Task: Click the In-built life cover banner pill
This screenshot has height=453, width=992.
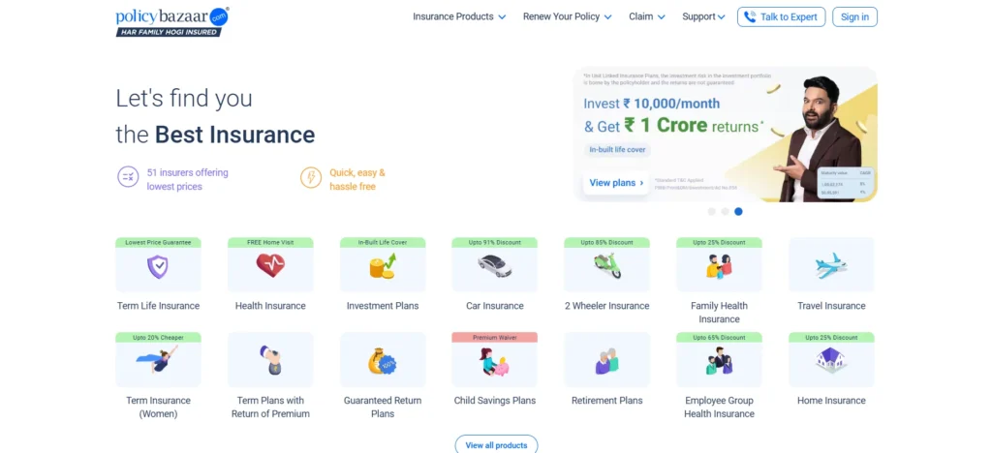Action: tap(617, 150)
